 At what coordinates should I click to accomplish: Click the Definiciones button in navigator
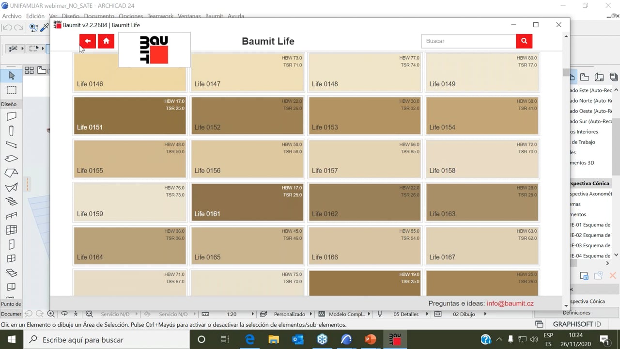[576, 313]
